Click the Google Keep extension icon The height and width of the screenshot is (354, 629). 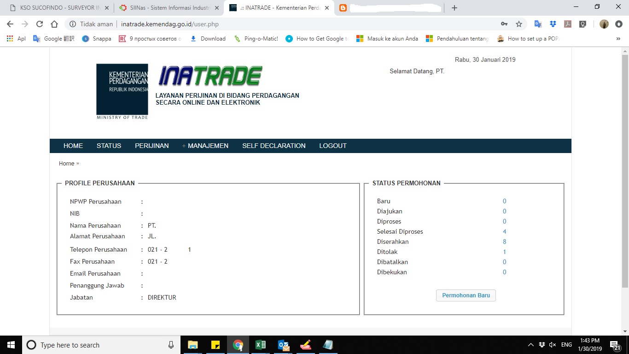click(x=583, y=24)
